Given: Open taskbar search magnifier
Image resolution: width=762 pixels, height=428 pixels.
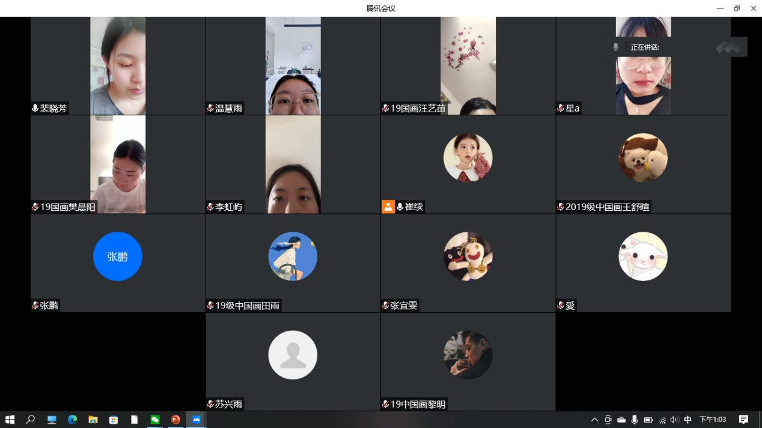Looking at the screenshot, I should [30, 420].
